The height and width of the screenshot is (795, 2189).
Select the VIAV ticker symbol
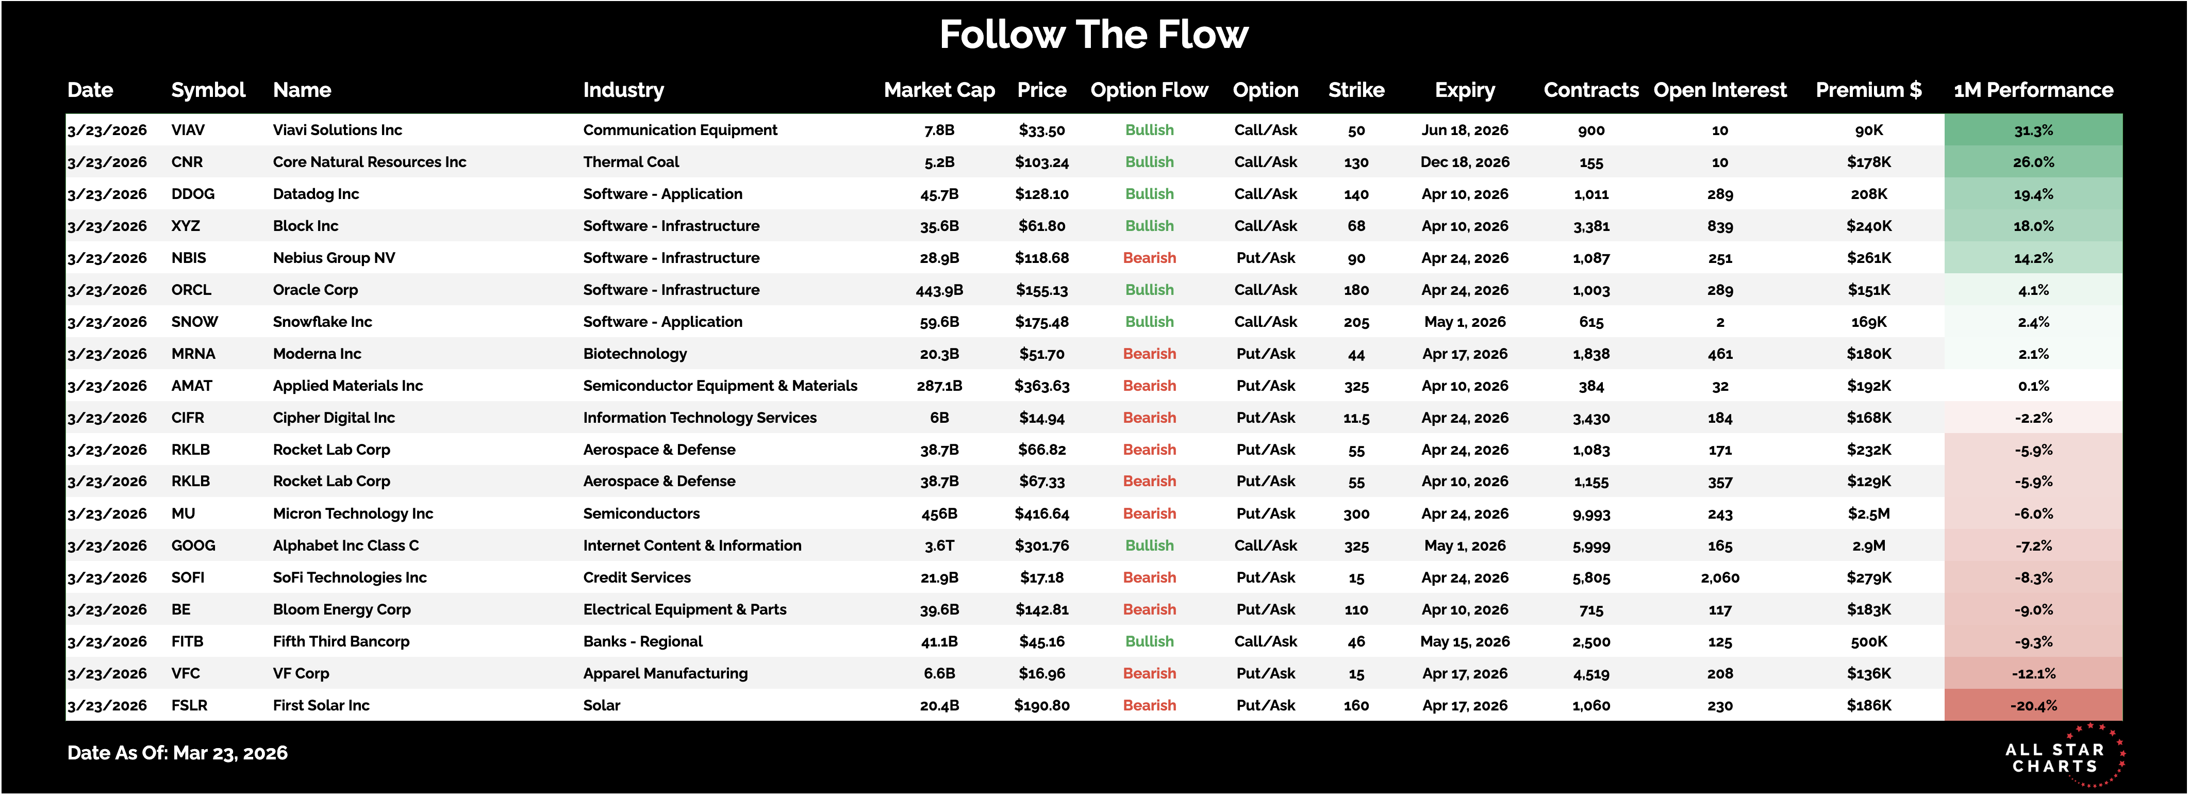[x=188, y=130]
